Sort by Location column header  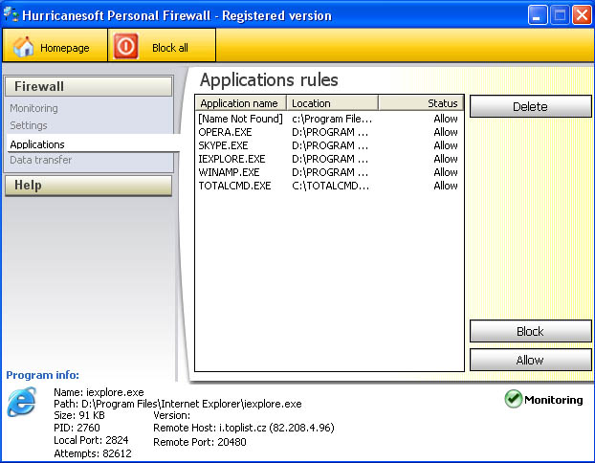click(x=332, y=103)
